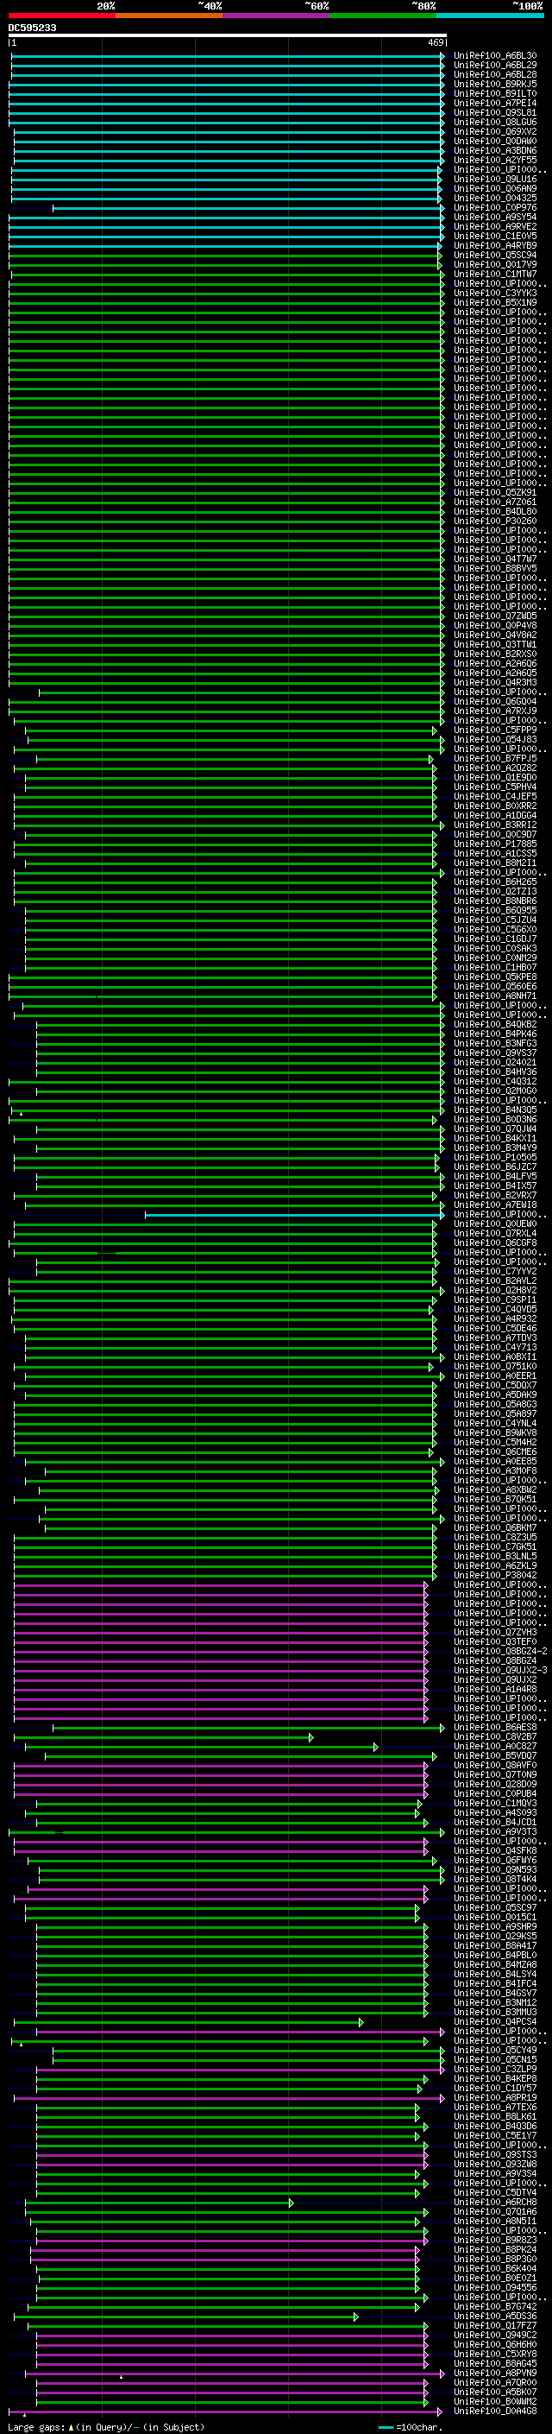Viewport: 552px width, 2434px height.
Task: Click the label UniRef100_C9SPI1
Action: [x=495, y=1300]
